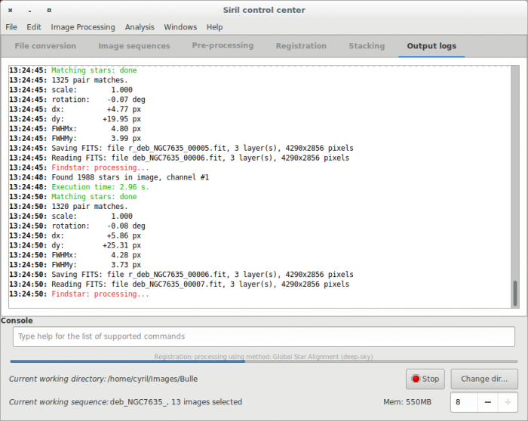
Task: Open the Registration tab
Action: pos(301,46)
